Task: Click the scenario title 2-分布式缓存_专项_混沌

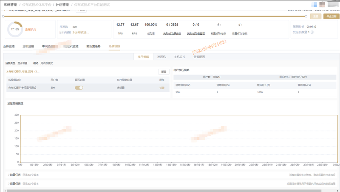Action: [23, 72]
